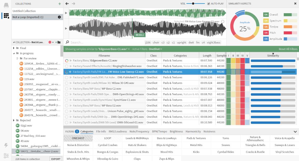Open the Categories filter tab

pos(87,131)
